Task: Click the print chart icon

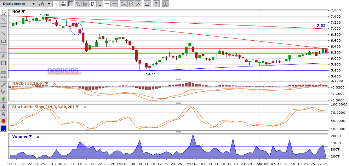Action: coord(147,4)
